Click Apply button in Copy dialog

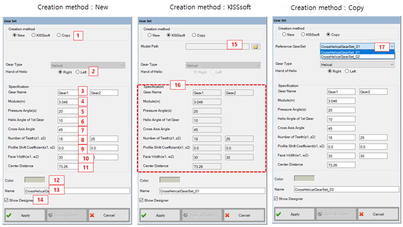294,214
